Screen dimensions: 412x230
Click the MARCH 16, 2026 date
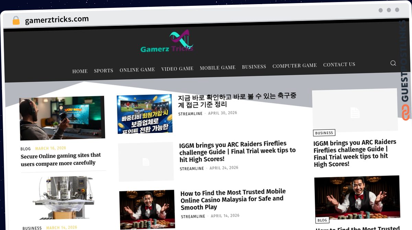[50, 148]
